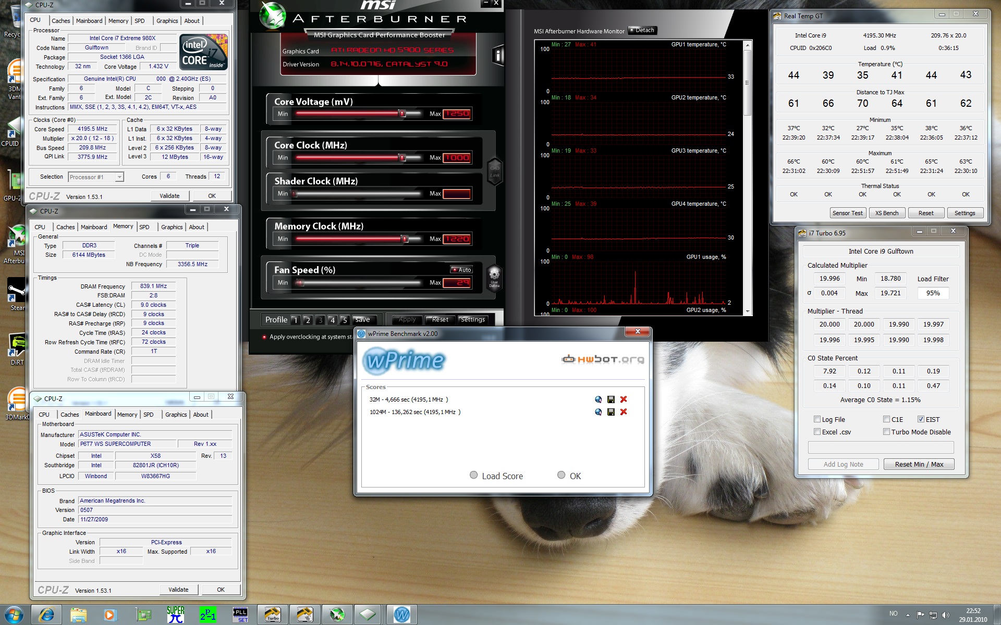Click Reset Min / Max in i7 Turbo
Image resolution: width=1001 pixels, height=625 pixels.
click(x=919, y=464)
